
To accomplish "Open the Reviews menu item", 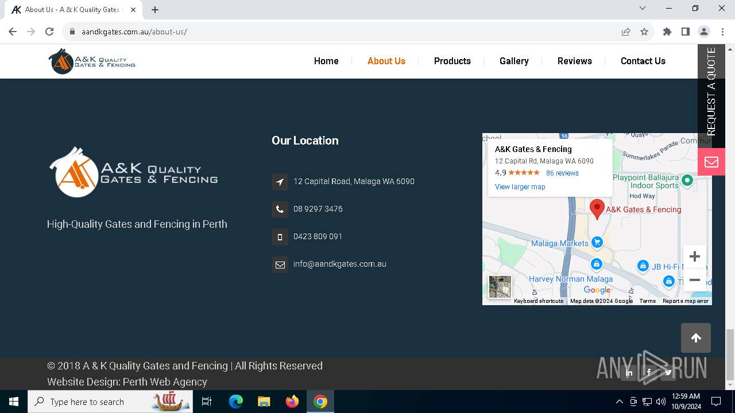I will coord(575,61).
